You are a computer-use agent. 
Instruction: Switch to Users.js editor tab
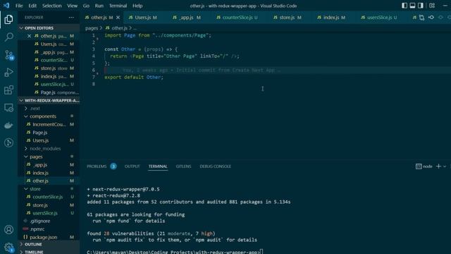[x=143, y=18]
